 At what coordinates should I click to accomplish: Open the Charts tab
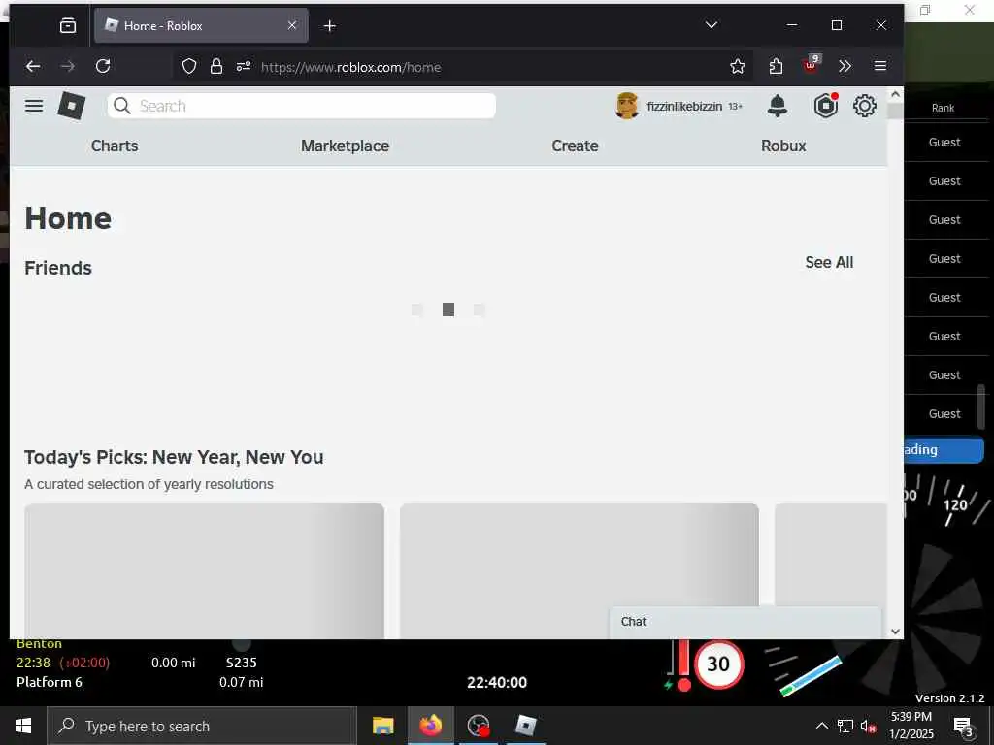[x=115, y=146]
